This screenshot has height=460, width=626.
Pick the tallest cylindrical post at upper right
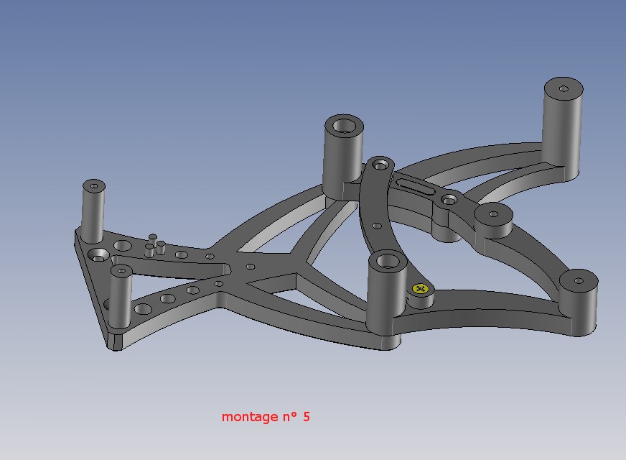(563, 128)
